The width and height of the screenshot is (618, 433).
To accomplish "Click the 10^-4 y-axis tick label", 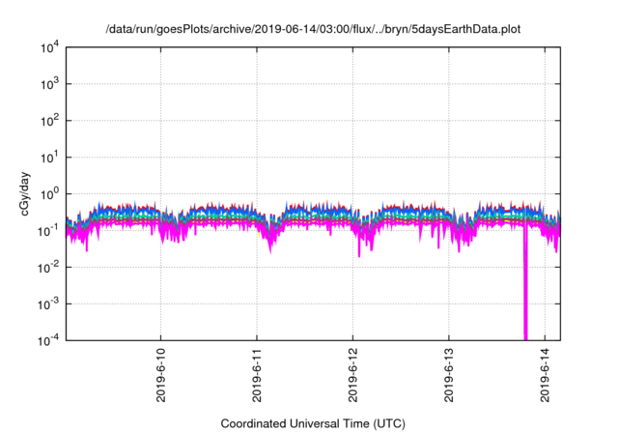I will tap(45, 339).
